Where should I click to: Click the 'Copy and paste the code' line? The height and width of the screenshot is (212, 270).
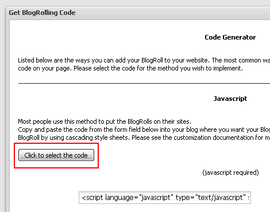[x=144, y=129]
